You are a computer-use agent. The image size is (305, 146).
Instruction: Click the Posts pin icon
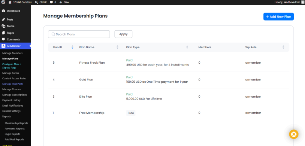3,19
